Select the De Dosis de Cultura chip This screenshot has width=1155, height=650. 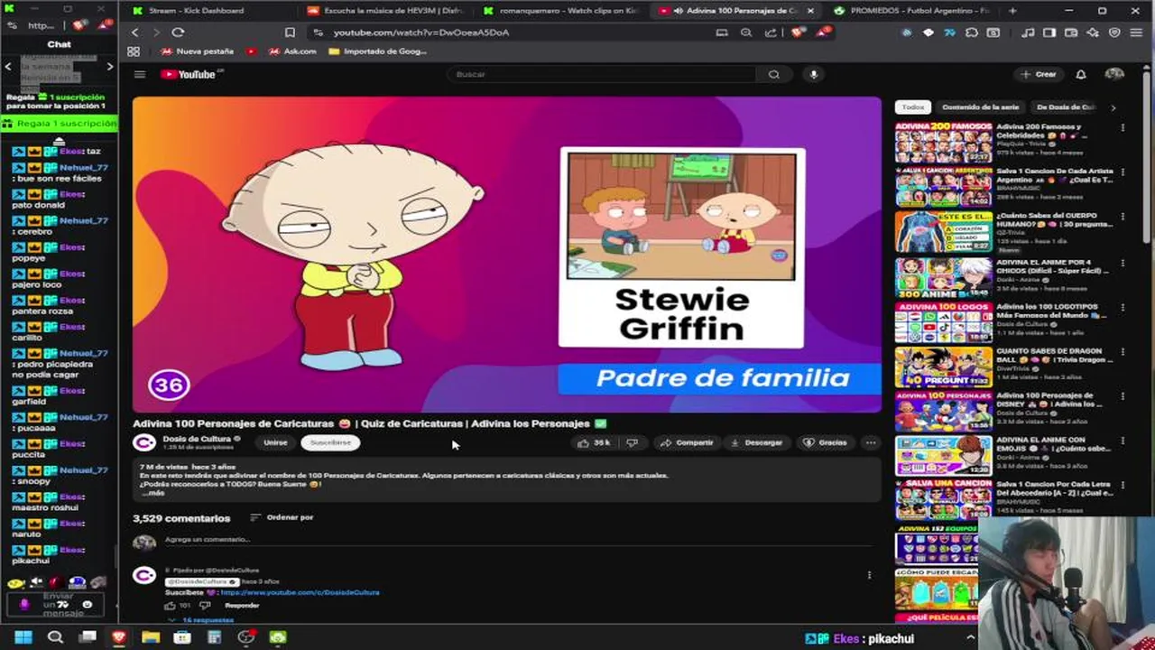click(x=1067, y=107)
